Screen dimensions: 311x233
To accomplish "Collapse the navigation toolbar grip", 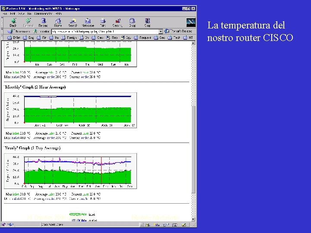I will [x=2, y=22].
